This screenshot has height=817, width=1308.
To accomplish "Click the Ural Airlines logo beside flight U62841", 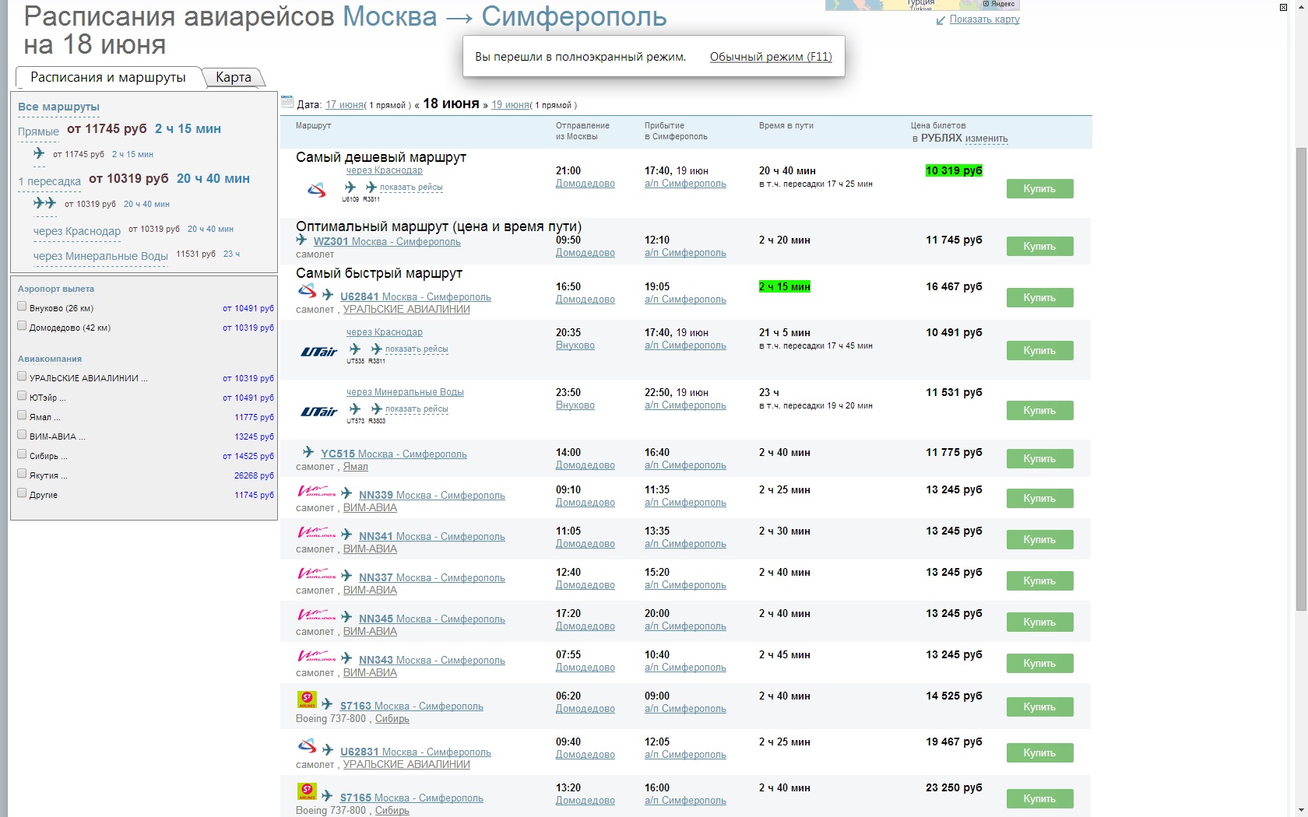I will (308, 291).
